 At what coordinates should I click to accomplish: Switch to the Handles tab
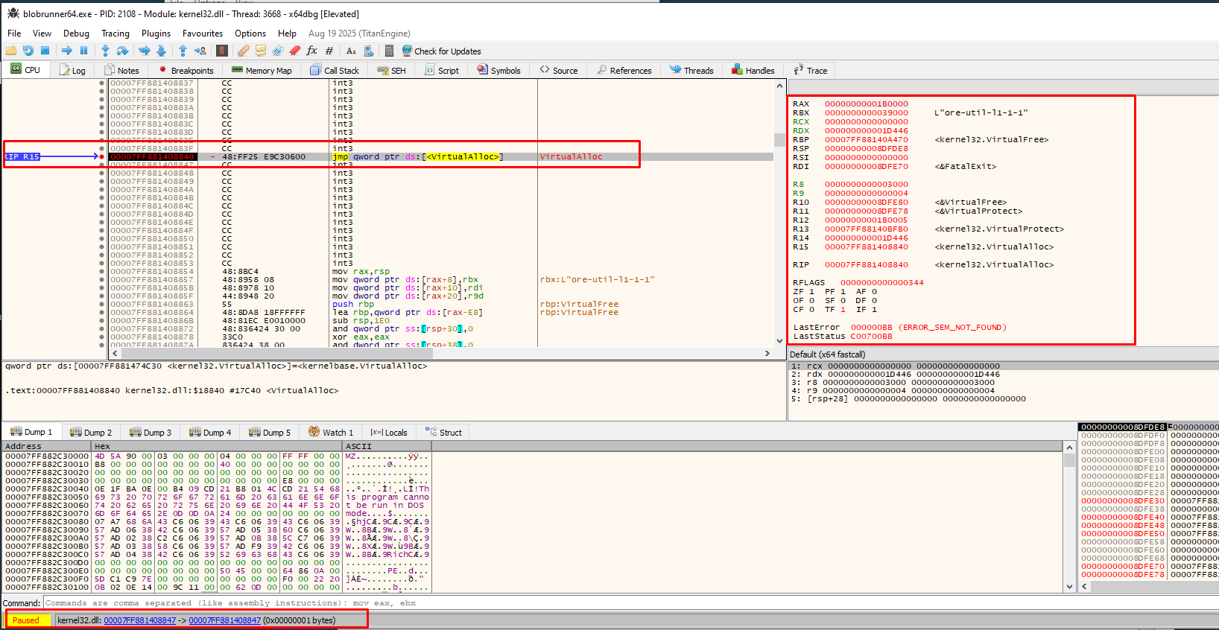point(753,70)
